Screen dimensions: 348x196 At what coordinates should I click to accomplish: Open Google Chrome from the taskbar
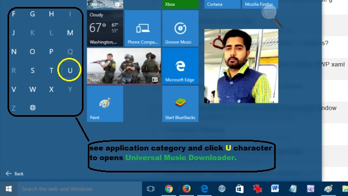pyautogui.click(x=169, y=189)
